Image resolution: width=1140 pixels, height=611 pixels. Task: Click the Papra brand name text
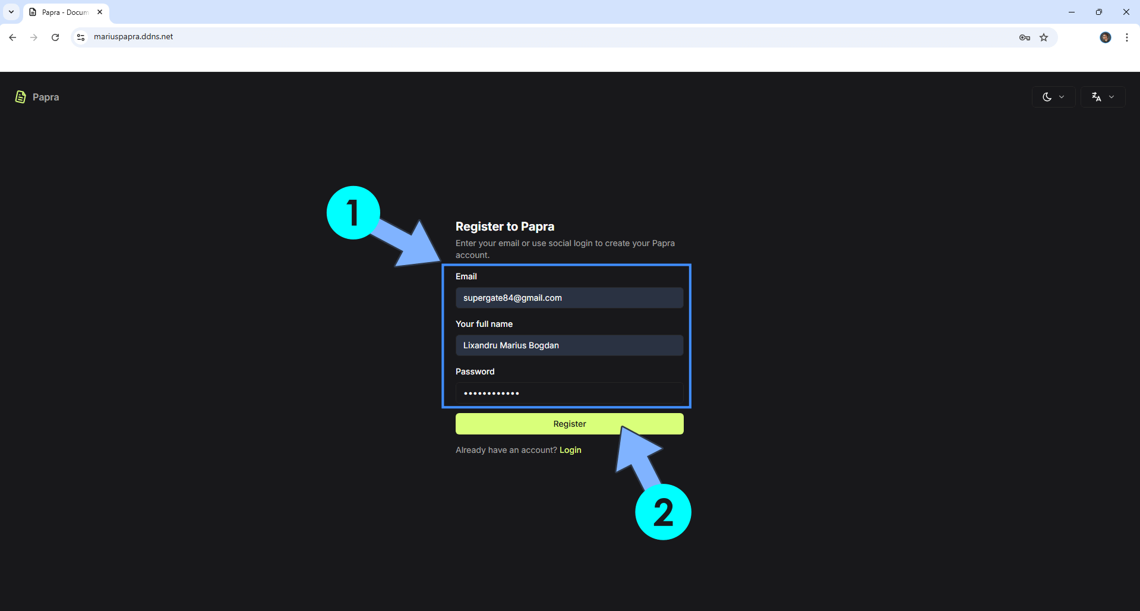point(46,97)
